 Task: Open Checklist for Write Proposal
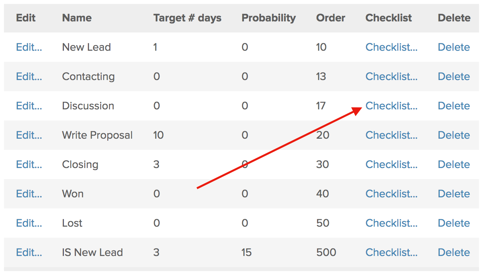tap(391, 135)
